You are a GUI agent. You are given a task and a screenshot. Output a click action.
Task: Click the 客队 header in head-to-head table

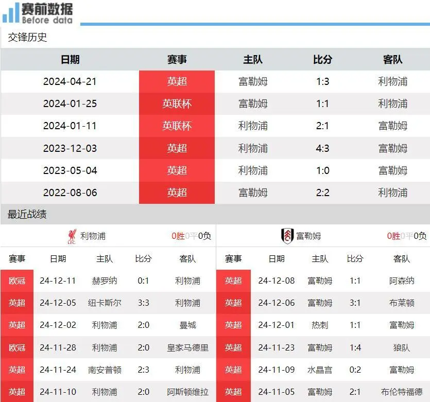coord(393,60)
